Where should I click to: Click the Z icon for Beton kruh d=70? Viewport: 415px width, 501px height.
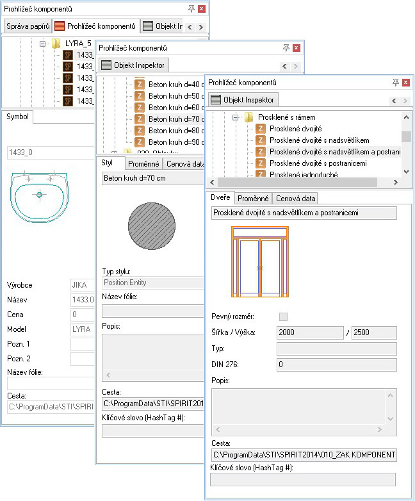(140, 119)
